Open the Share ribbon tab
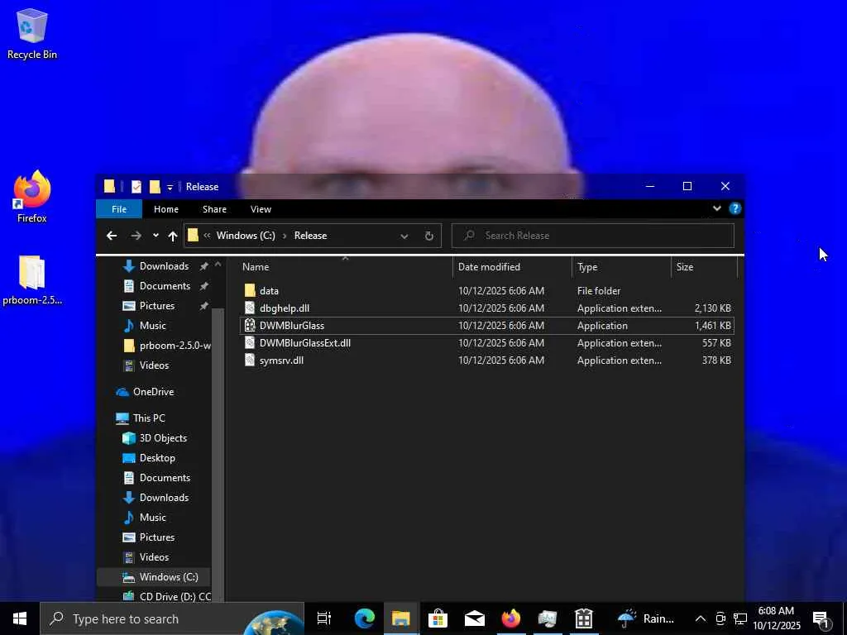 [x=214, y=209]
